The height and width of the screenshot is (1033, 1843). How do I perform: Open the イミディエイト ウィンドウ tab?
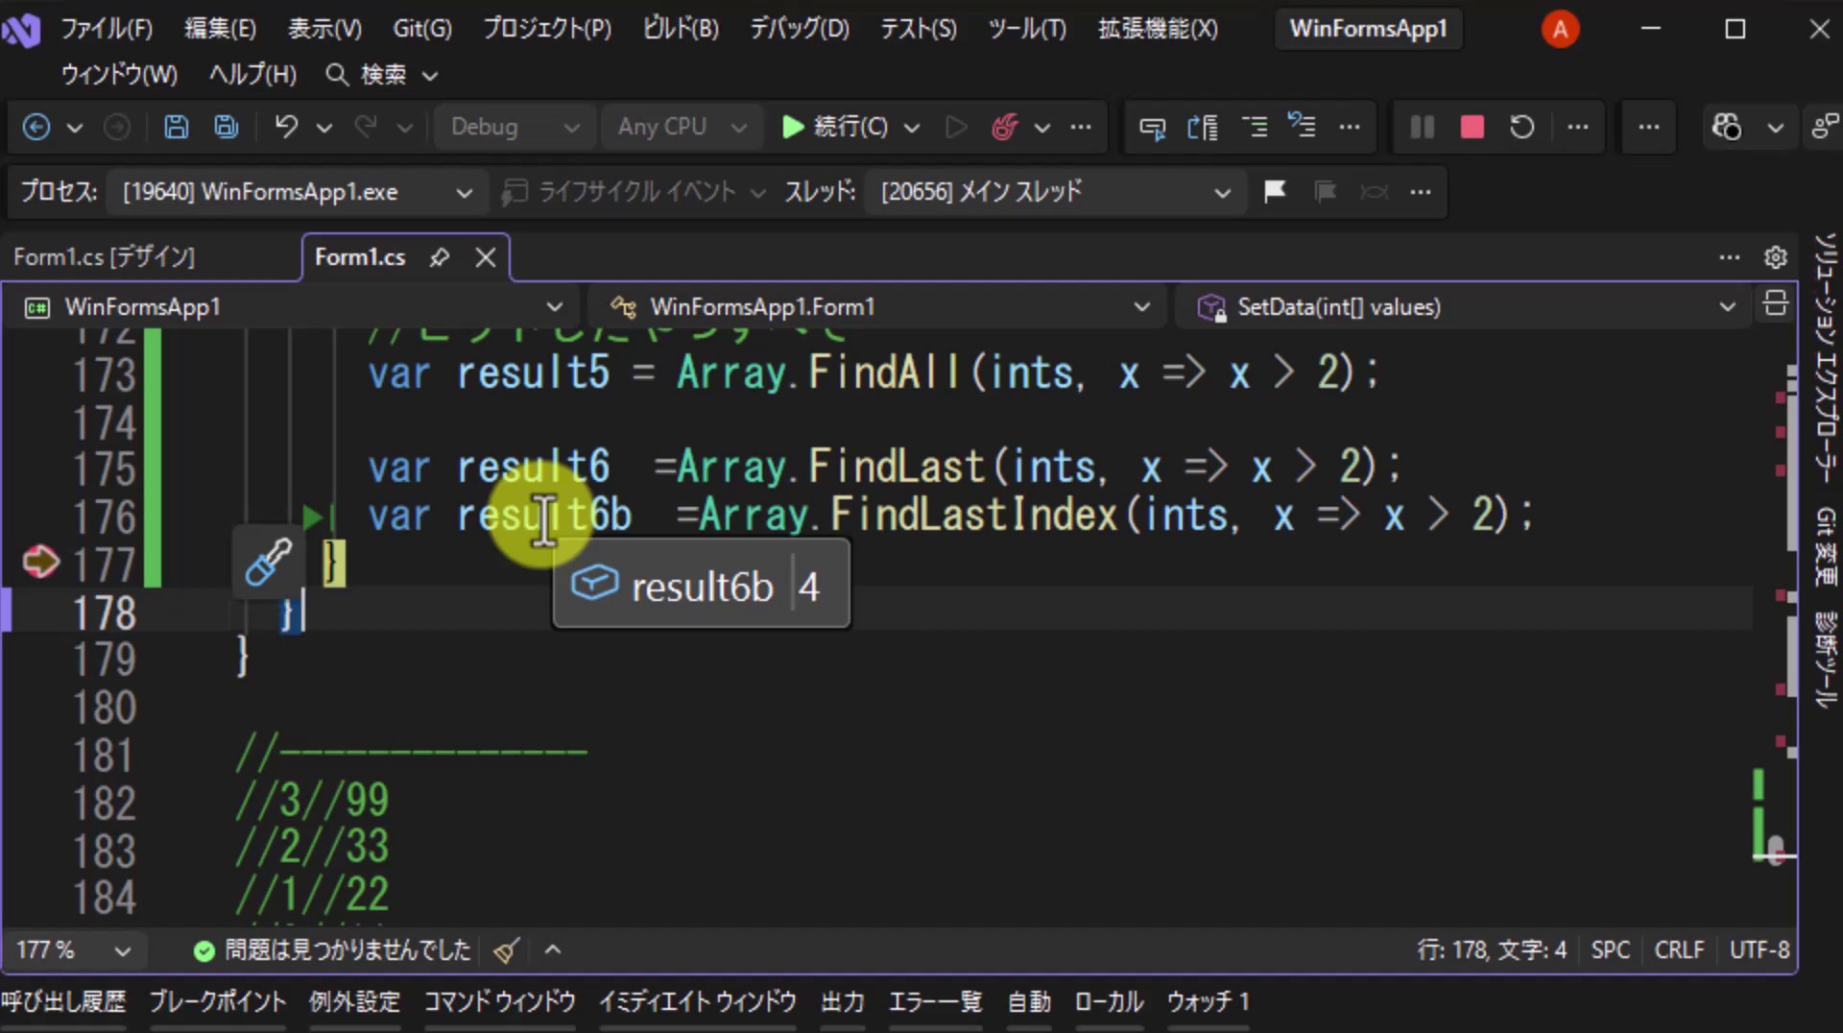[698, 1002]
